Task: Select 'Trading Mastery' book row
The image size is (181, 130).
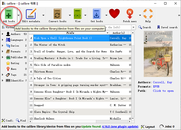Action: (80, 58)
